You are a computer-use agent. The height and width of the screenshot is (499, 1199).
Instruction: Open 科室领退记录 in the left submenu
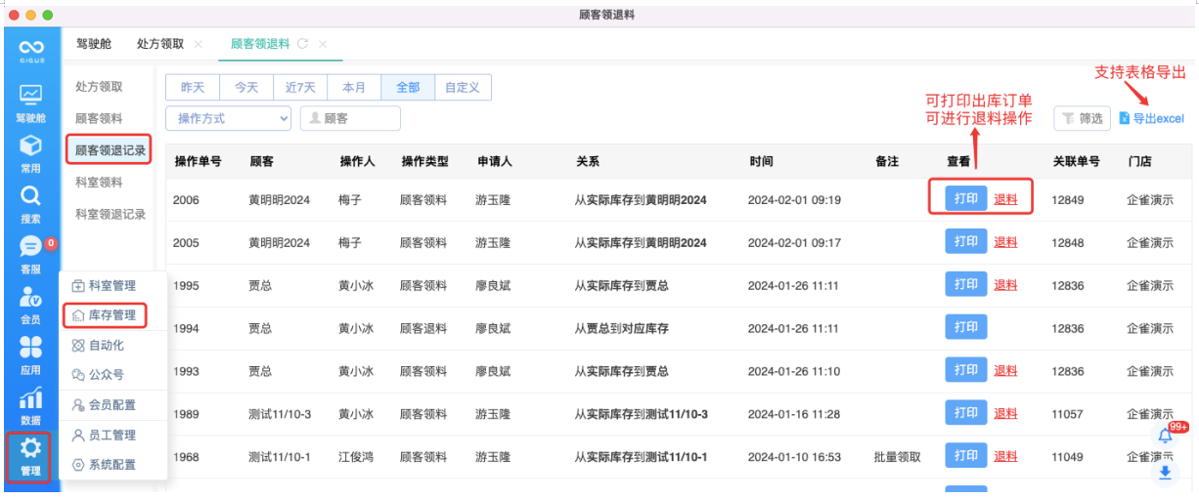click(x=111, y=214)
